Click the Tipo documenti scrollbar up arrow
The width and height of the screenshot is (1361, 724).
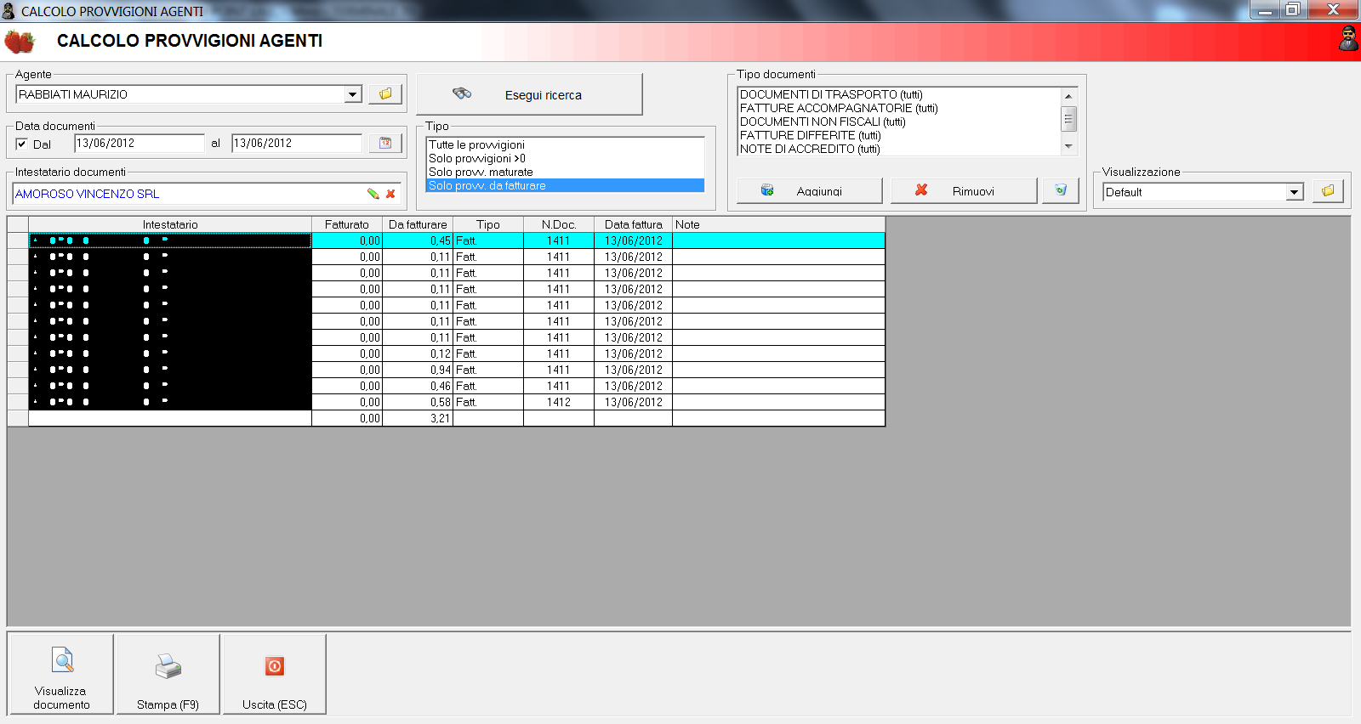tap(1069, 96)
